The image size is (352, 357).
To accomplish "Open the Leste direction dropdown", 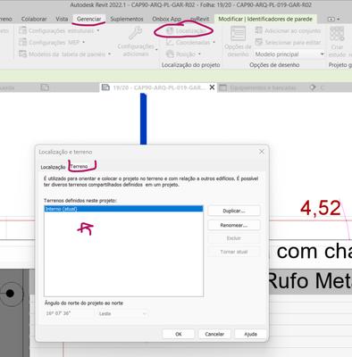I will (x=122, y=313).
